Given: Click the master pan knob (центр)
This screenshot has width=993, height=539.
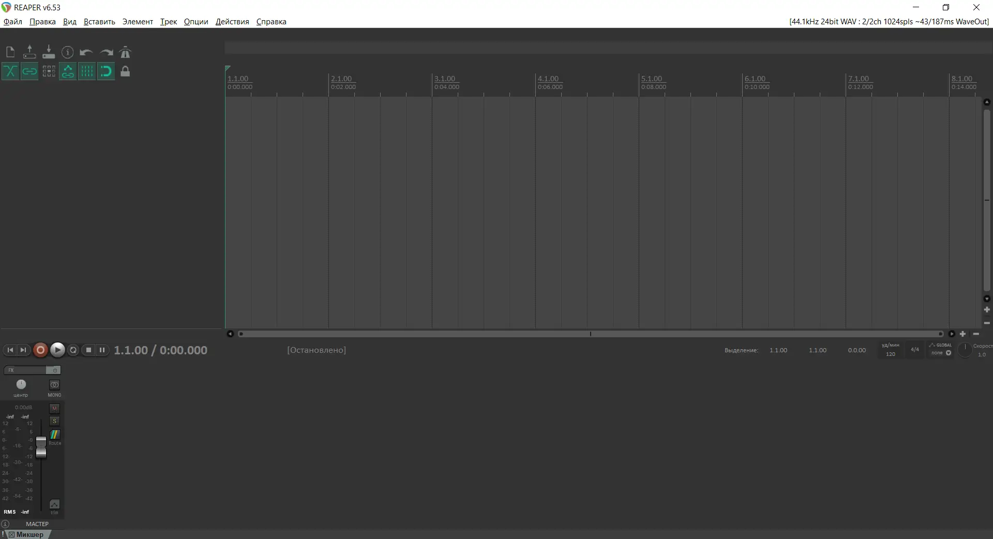Looking at the screenshot, I should pos(21,384).
